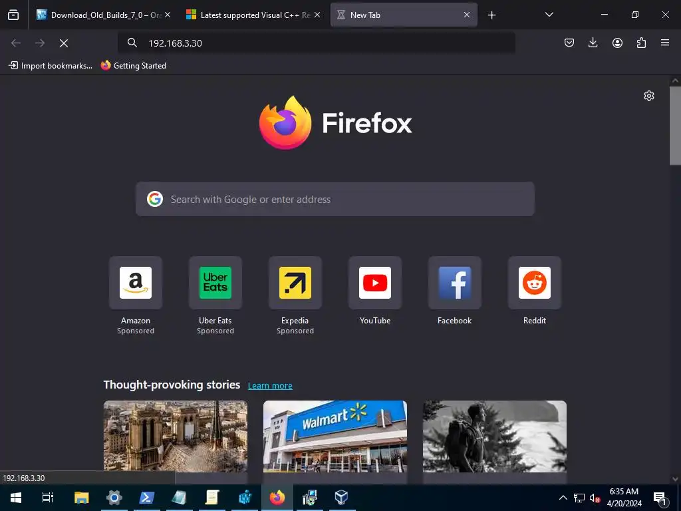Click the Search with Google search box
The height and width of the screenshot is (511, 681).
[335, 199]
